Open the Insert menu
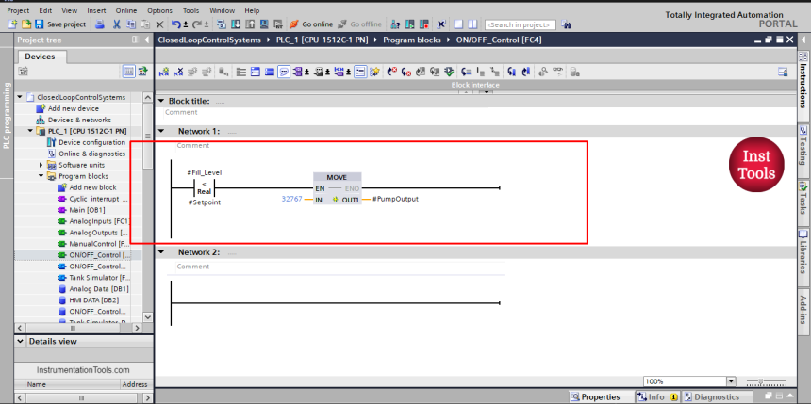The width and height of the screenshot is (811, 404). pyautogui.click(x=96, y=10)
